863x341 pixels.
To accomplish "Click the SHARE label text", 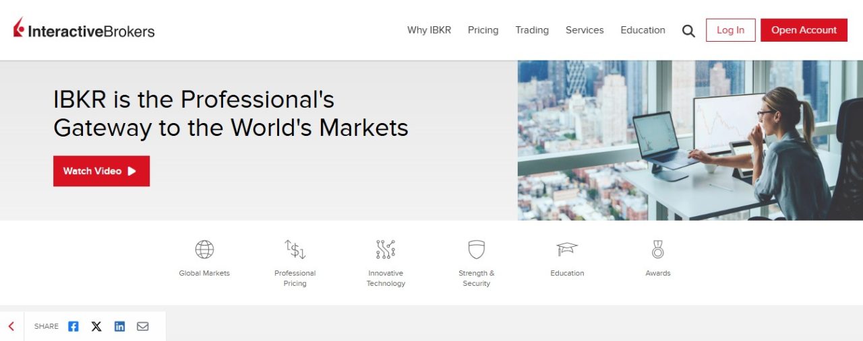I will [47, 326].
